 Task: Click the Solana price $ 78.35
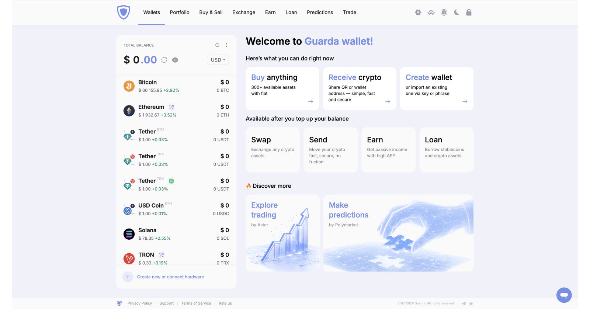[146, 239]
